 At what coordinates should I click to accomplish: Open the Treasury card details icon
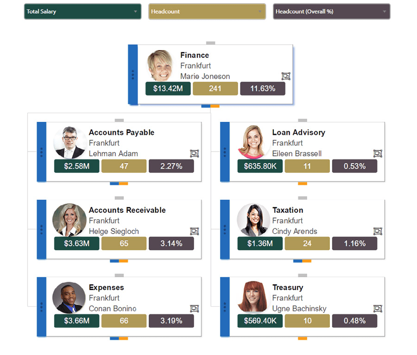[378, 309]
